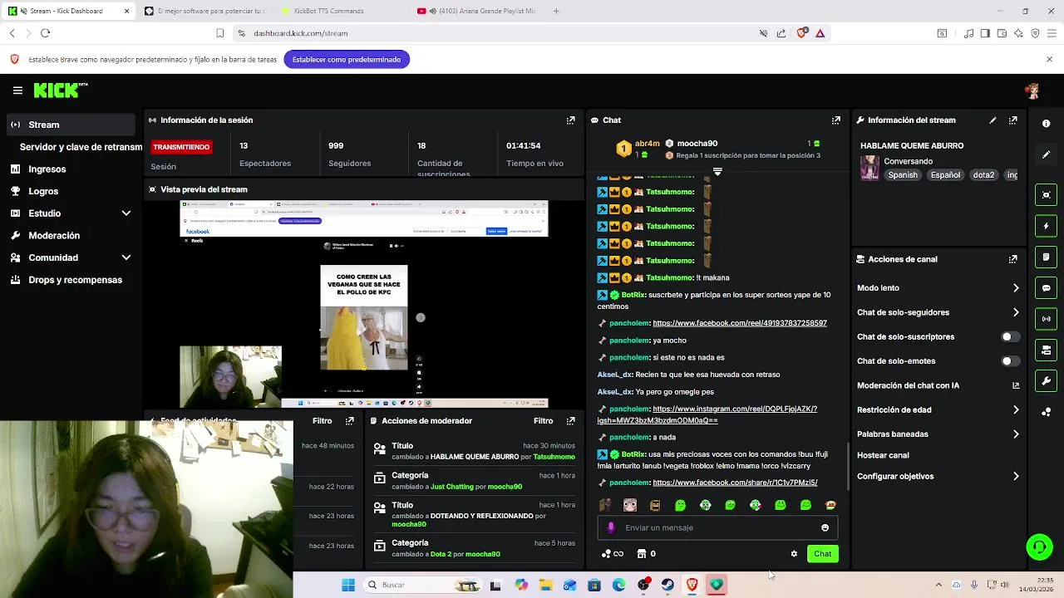The image size is (1064, 598).
Task: Open the facebook.com/share link in chat
Action: click(x=735, y=483)
